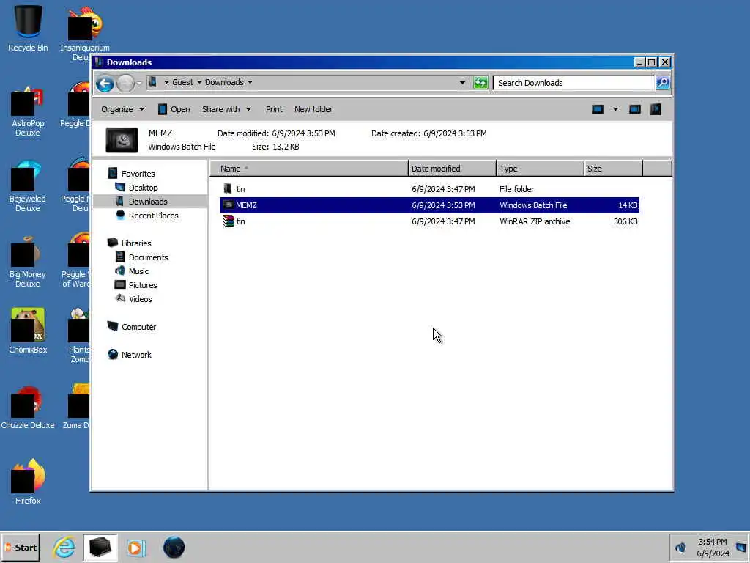Sort by Date modified column header
The width and height of the screenshot is (750, 563).
point(453,169)
